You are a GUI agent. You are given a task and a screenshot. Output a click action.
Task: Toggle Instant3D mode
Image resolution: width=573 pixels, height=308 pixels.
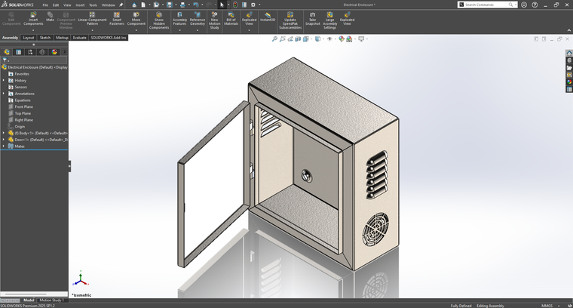coord(267,17)
